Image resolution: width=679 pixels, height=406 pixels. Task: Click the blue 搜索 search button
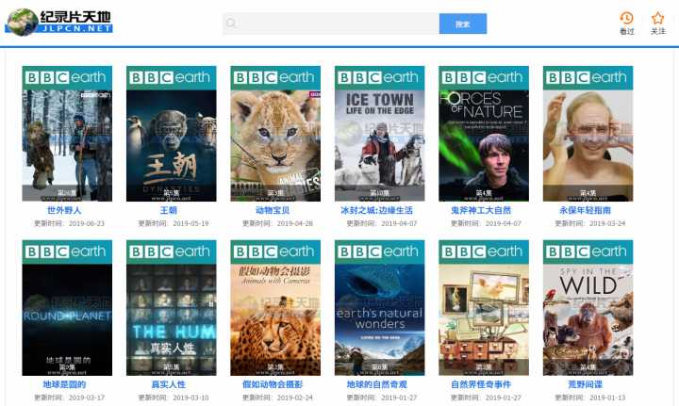(x=463, y=24)
